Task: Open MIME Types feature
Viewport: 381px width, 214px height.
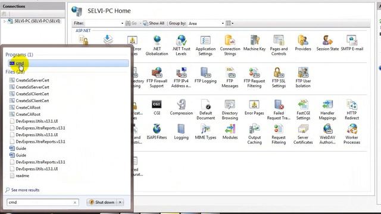Action: point(205,132)
